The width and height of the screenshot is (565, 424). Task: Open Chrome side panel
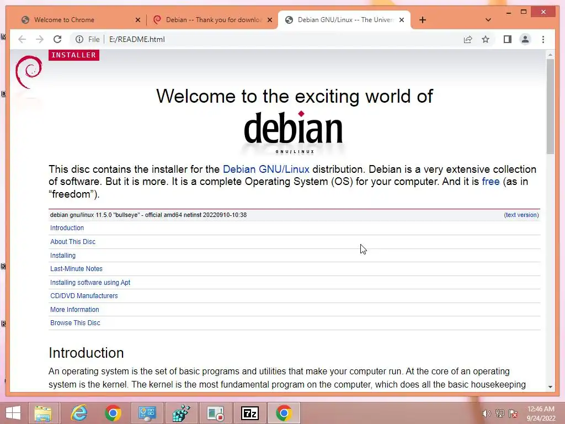(508, 39)
